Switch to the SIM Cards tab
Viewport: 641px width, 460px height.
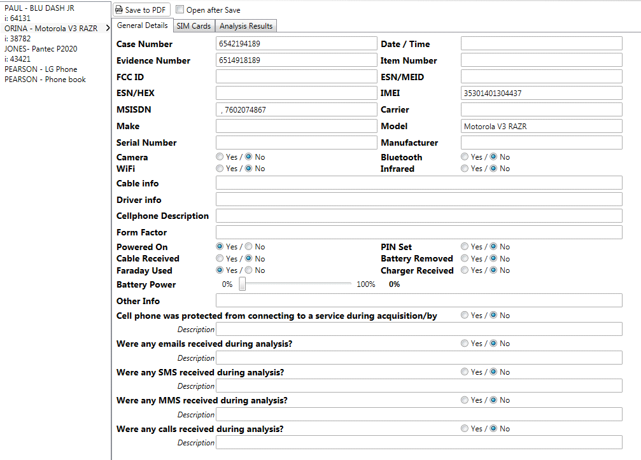(194, 25)
